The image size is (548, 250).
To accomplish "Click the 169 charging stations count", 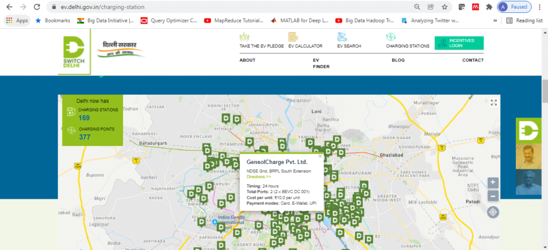I will pyautogui.click(x=84, y=118).
